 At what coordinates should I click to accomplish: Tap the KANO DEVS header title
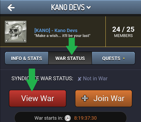tap(68, 7)
